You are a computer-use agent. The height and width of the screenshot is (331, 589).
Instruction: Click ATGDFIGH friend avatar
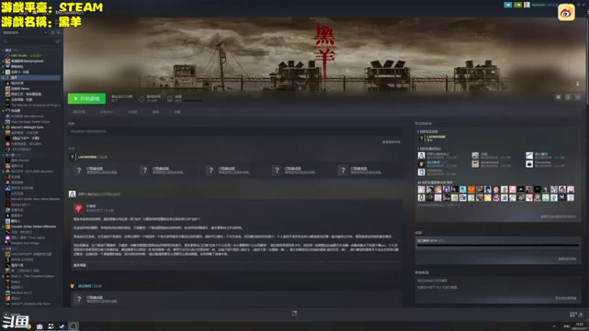tap(421, 172)
